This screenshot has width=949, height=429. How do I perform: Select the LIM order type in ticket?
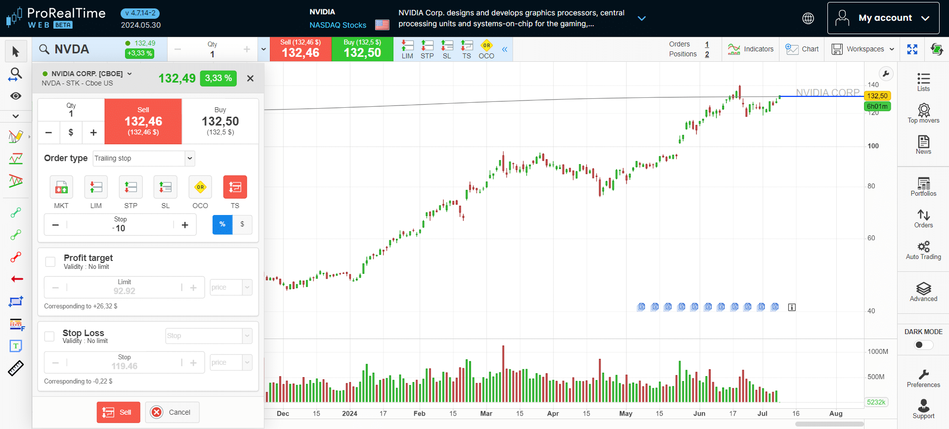click(x=96, y=187)
